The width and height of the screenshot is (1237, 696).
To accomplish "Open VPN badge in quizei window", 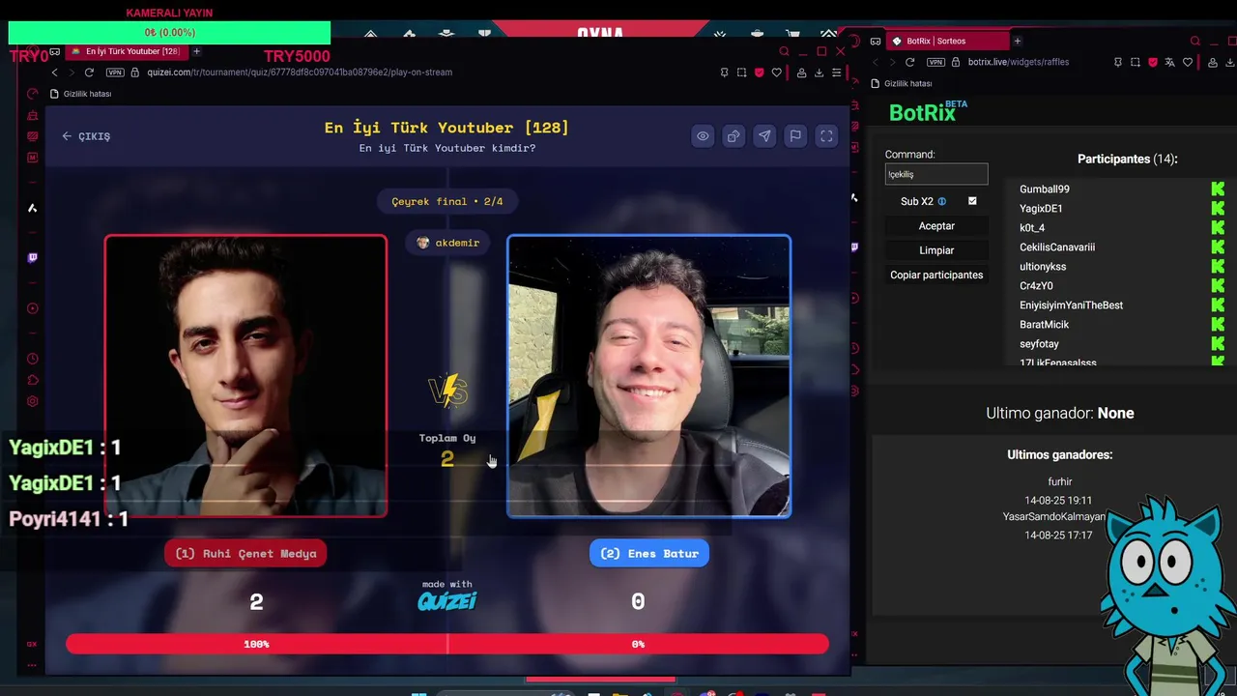I will (x=115, y=72).
